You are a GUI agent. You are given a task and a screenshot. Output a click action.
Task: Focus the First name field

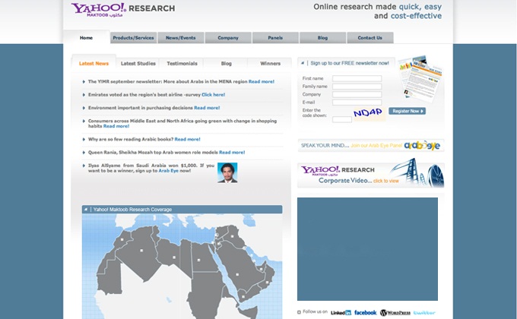pyautogui.click(x=357, y=78)
